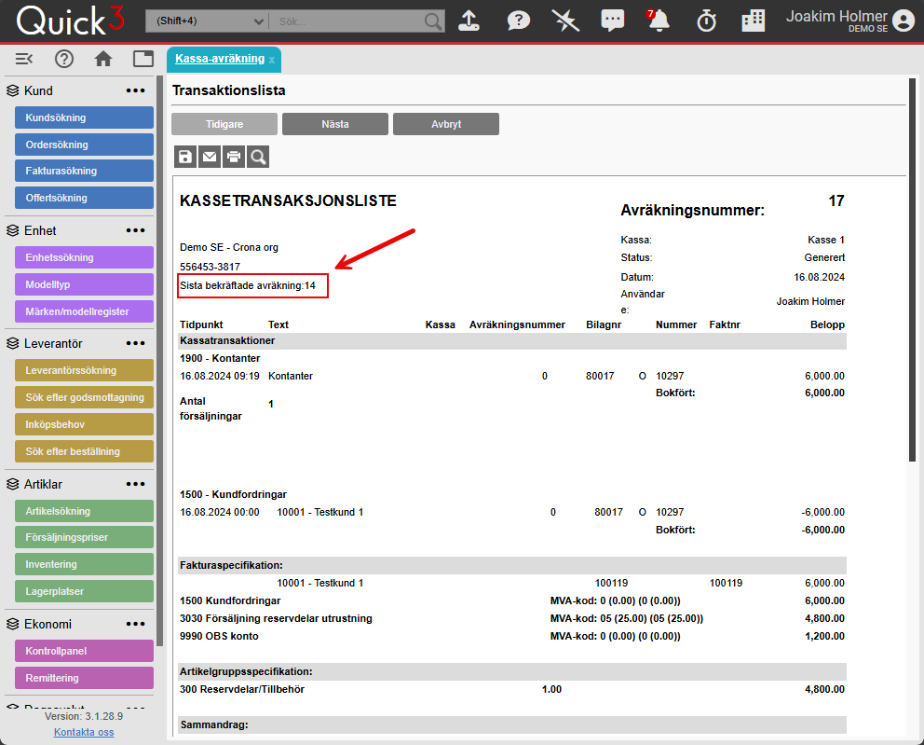
Task: Open Märken/modellregister
Action: [x=84, y=311]
